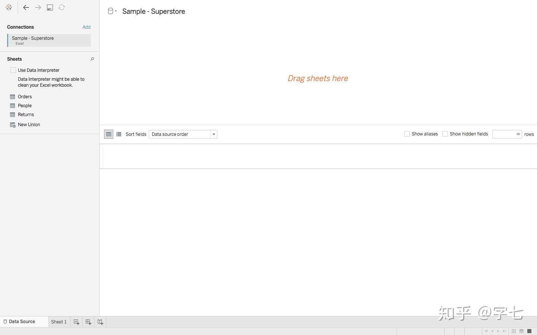Show sheet sorter view icon

(x=514, y=331)
